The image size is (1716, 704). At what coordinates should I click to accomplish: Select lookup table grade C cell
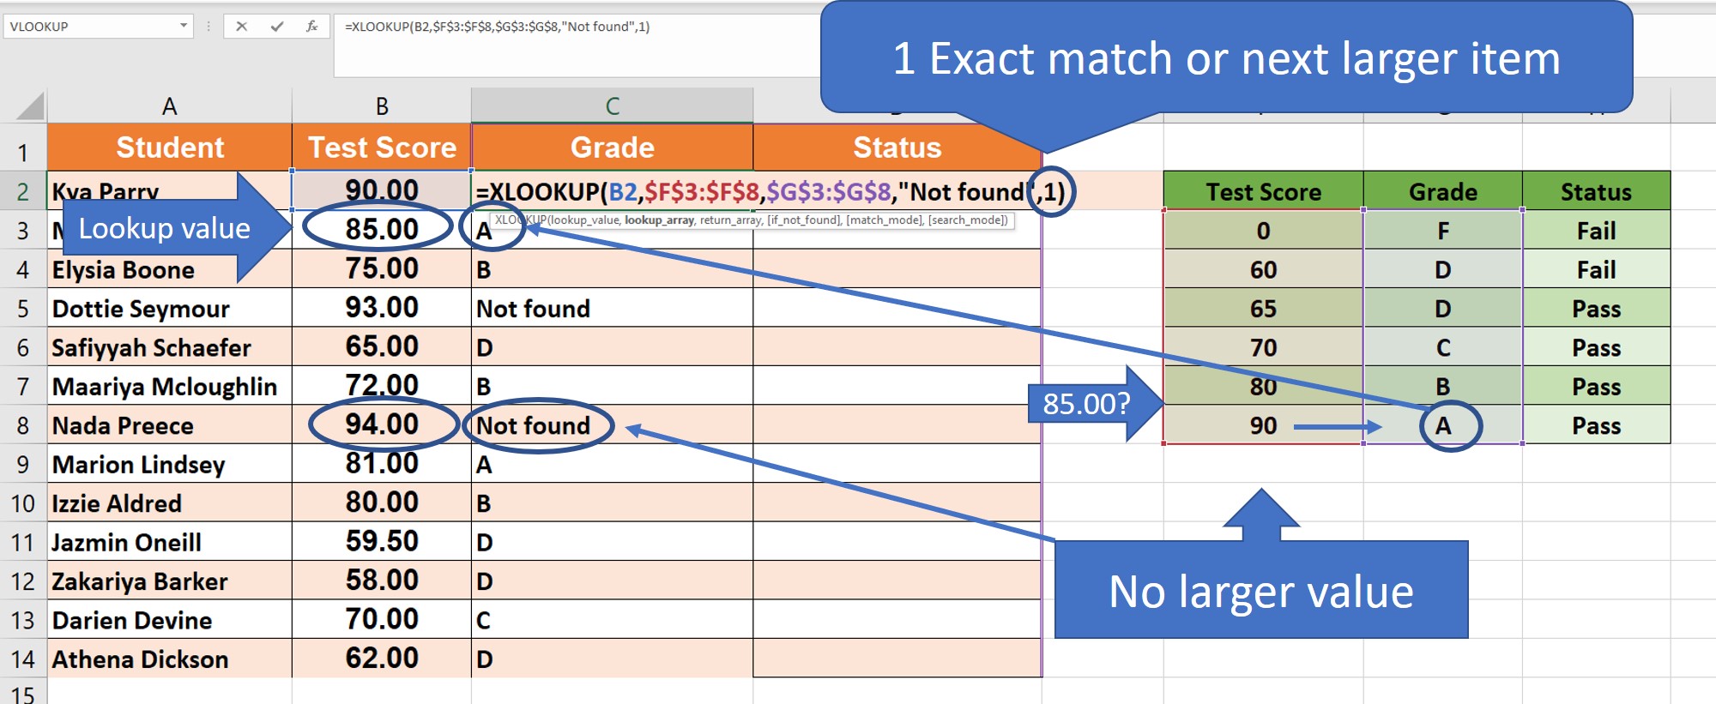pyautogui.click(x=1443, y=347)
